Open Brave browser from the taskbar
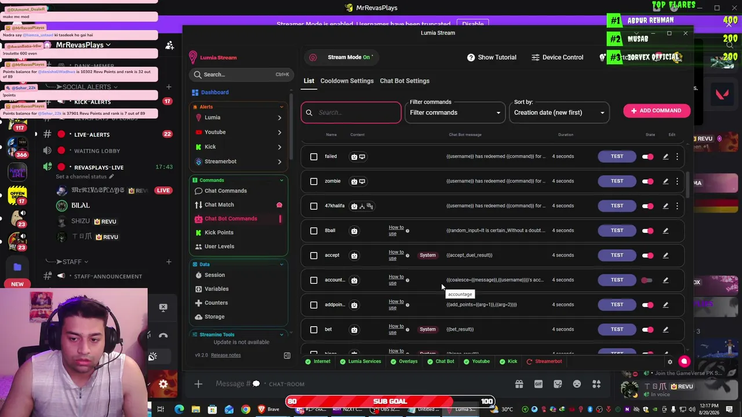This screenshot has width=742, height=417. click(x=268, y=409)
